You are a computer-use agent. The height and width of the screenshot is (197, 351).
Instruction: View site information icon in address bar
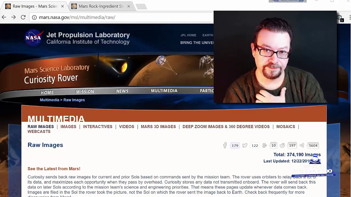pos(34,18)
